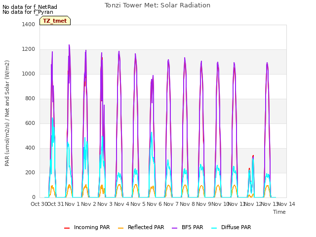Click the tallest BF5 PAR peak on Nov 1
The image size is (316, 237).
[x=69, y=45]
